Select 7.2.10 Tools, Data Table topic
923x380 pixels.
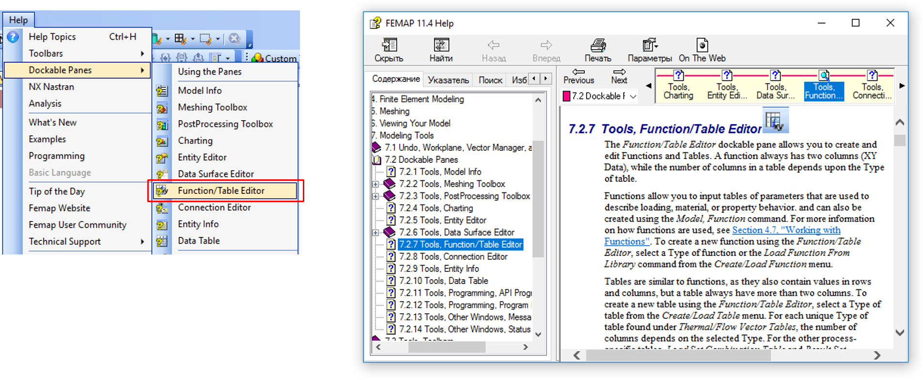(x=443, y=281)
